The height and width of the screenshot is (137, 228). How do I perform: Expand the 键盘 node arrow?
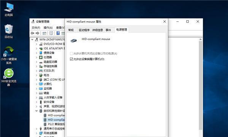(x=36, y=93)
